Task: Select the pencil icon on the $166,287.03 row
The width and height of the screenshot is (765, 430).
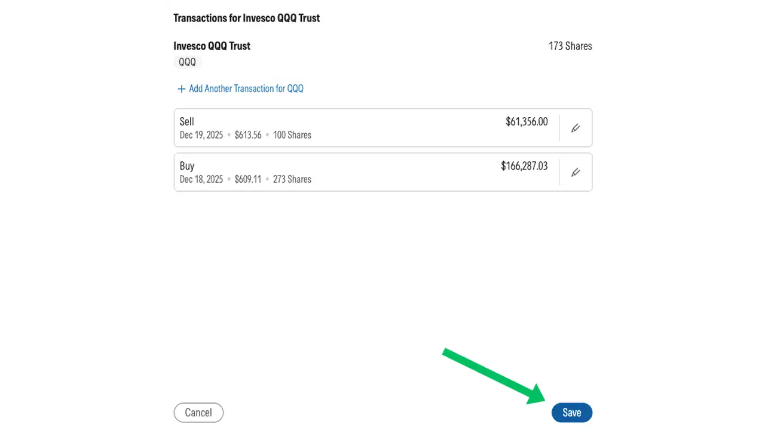Action: (x=575, y=172)
